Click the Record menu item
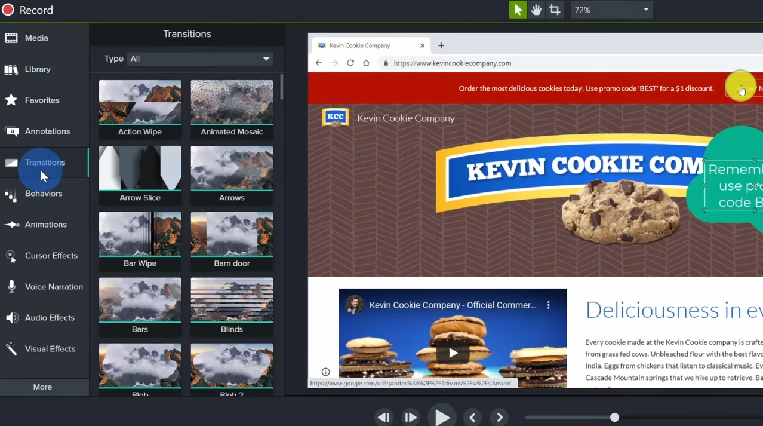 [x=28, y=10]
